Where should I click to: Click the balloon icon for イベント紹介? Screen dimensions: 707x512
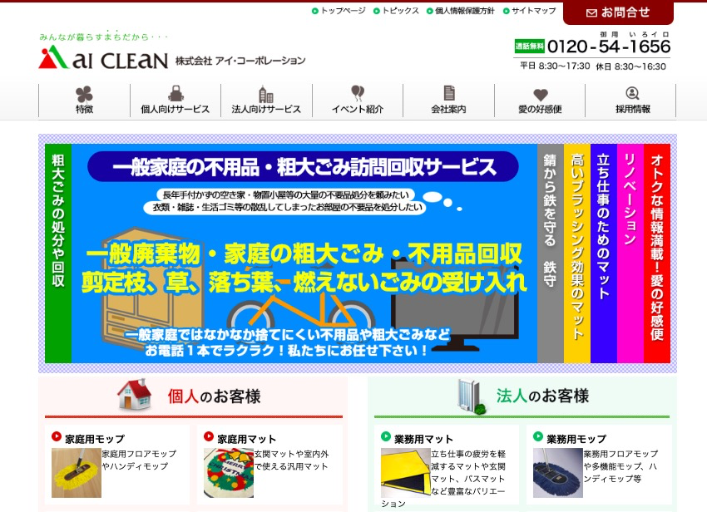358,93
